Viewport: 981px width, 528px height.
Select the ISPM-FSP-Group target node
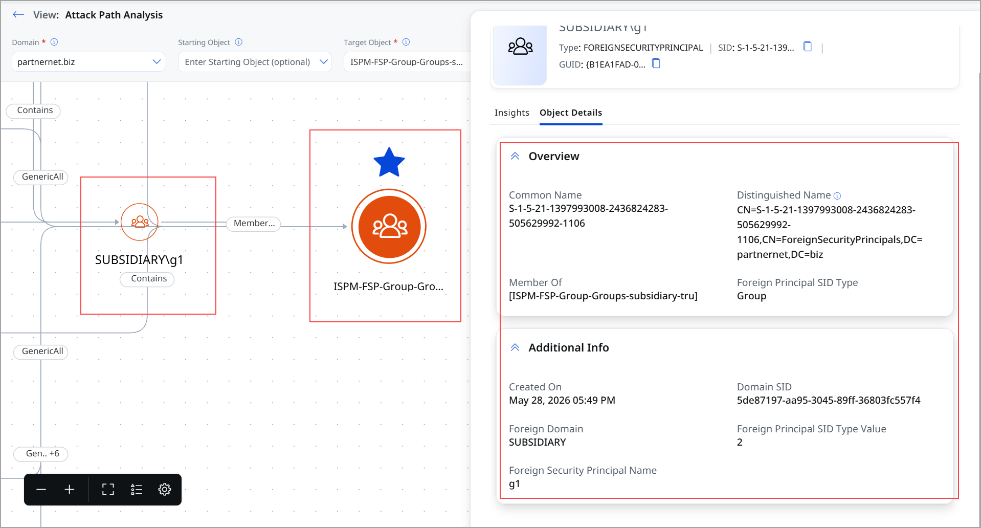click(x=389, y=226)
